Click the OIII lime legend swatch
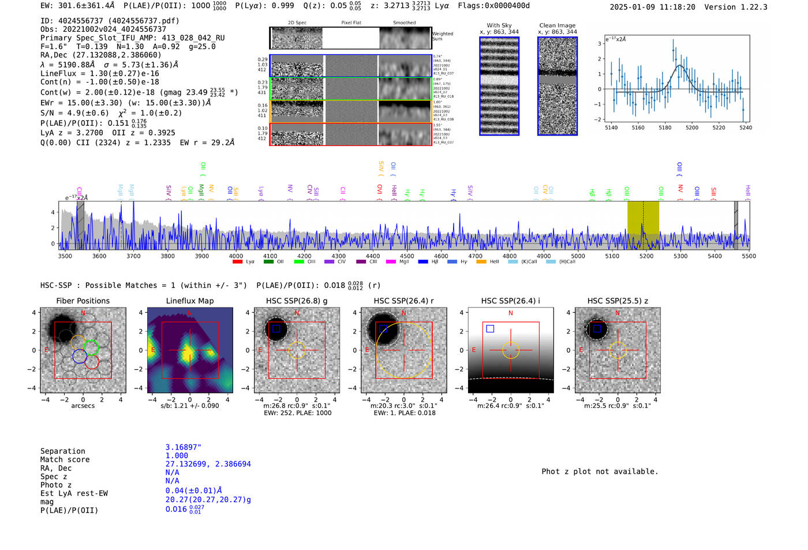 pos(299,262)
